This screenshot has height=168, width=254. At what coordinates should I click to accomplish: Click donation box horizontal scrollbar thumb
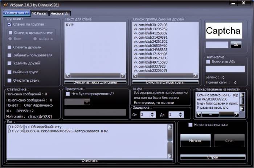[x=210, y=114]
